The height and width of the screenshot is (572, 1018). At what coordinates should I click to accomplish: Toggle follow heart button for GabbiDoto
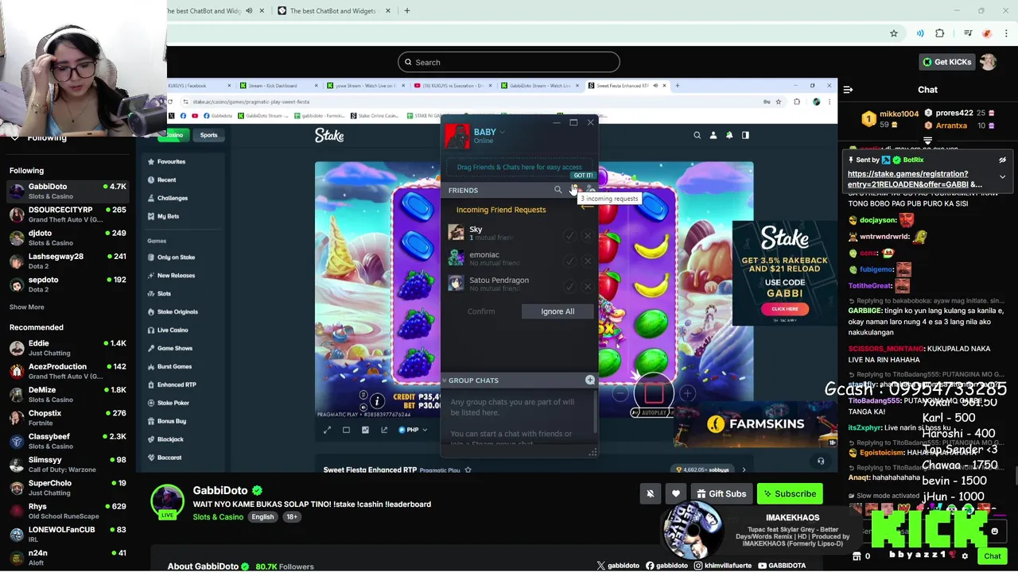pos(676,494)
